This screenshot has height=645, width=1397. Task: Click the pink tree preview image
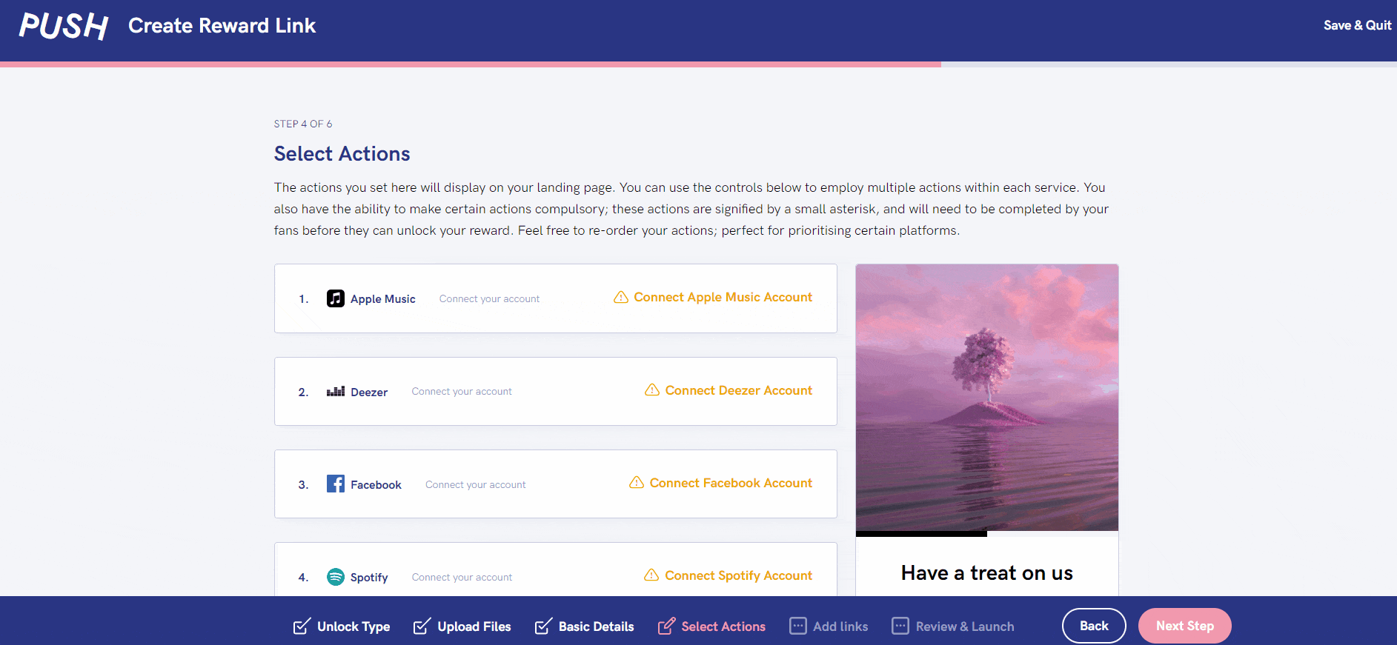point(986,397)
